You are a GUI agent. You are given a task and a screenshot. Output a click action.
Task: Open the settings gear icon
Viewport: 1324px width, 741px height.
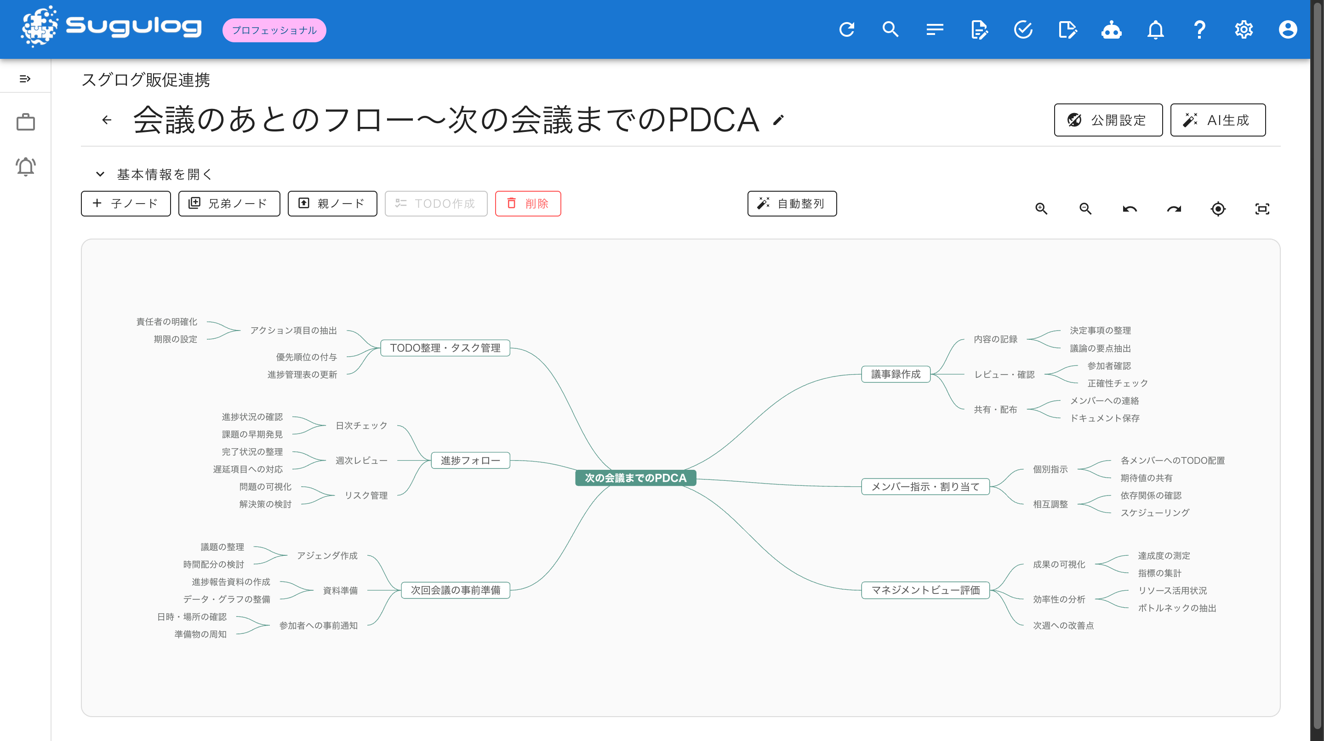coord(1244,29)
